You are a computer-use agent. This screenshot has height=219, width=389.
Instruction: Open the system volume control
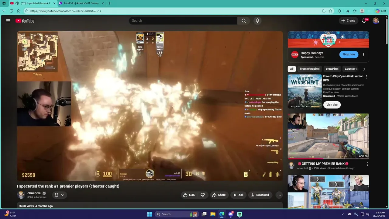(x=368, y=214)
